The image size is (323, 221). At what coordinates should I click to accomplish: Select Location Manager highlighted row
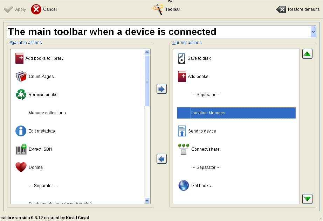coord(236,113)
